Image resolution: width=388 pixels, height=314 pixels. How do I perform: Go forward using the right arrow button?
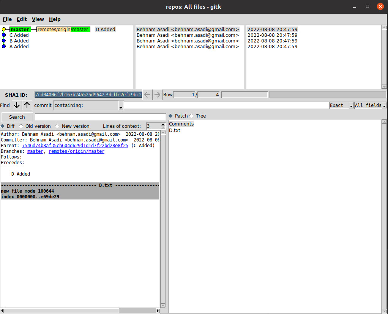pos(157,95)
